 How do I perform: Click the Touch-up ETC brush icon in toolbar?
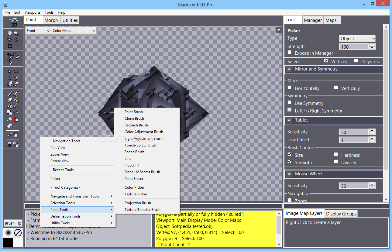pyautogui.click(x=16, y=106)
